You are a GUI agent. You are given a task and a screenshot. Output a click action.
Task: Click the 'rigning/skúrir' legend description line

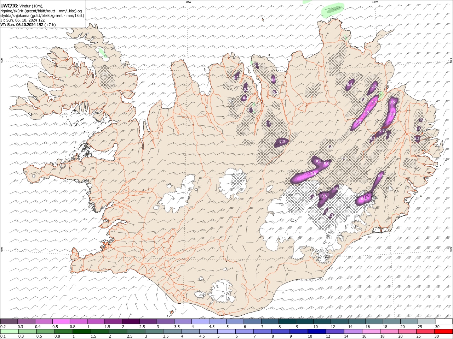click(41, 11)
